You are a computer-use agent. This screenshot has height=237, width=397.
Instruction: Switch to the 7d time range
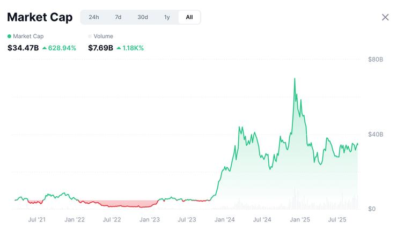(x=118, y=17)
